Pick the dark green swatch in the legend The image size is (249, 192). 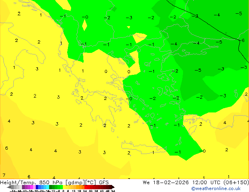51,187
